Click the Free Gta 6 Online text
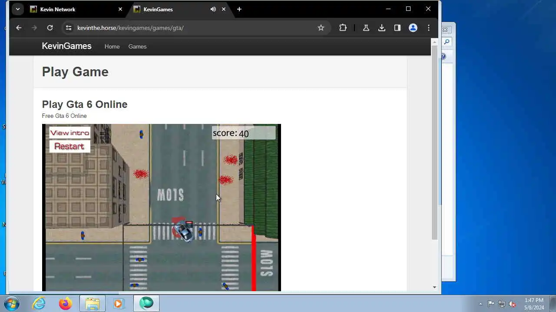The height and width of the screenshot is (312, 556). pyautogui.click(x=64, y=116)
